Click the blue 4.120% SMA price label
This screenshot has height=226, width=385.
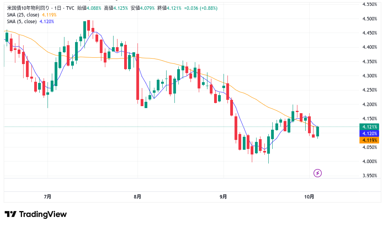point(369,134)
